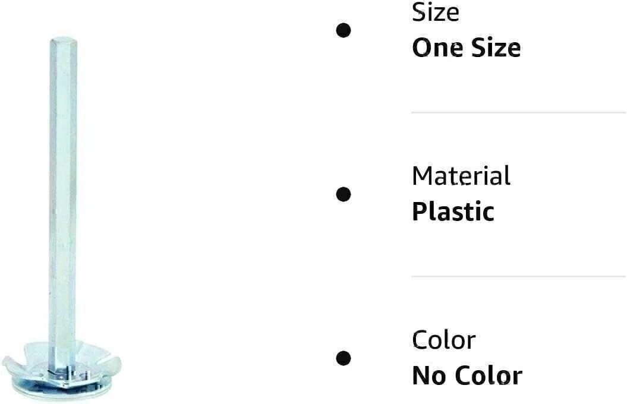Select the bold No Color value
The width and height of the screenshot is (627, 404).
[x=467, y=375]
